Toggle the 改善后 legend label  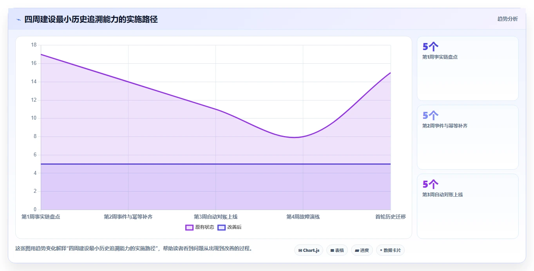tap(234, 227)
